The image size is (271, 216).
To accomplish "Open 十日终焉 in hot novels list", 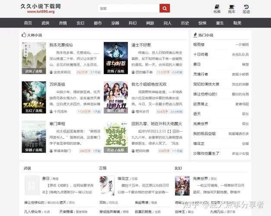I will pyautogui.click(x=201, y=54).
